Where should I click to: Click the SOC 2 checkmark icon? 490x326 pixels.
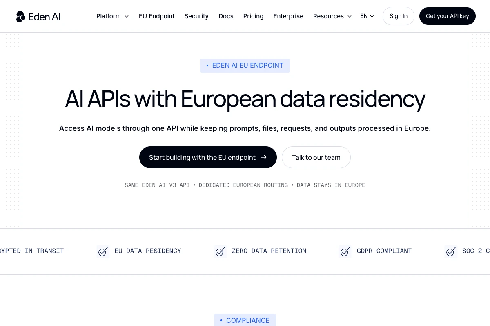pyautogui.click(x=451, y=251)
